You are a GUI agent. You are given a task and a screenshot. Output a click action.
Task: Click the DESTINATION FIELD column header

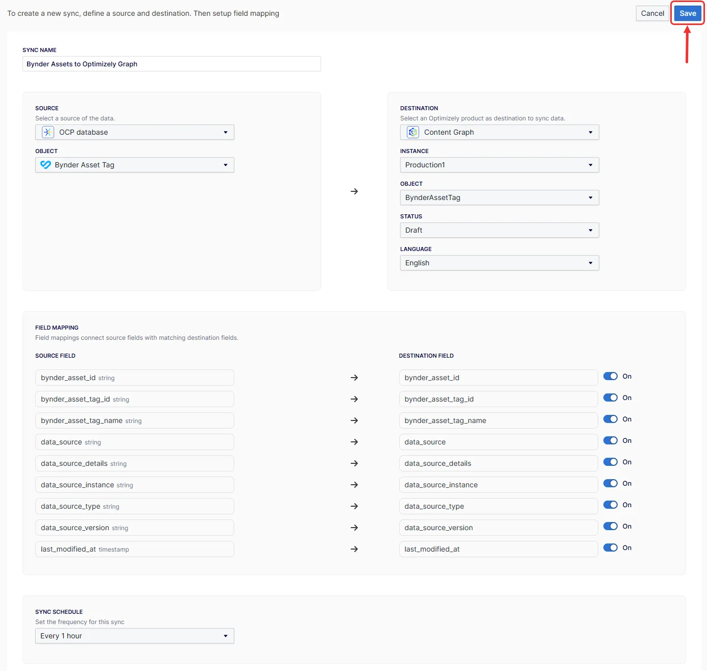[x=426, y=356]
